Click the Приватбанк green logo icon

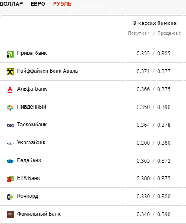10,54
